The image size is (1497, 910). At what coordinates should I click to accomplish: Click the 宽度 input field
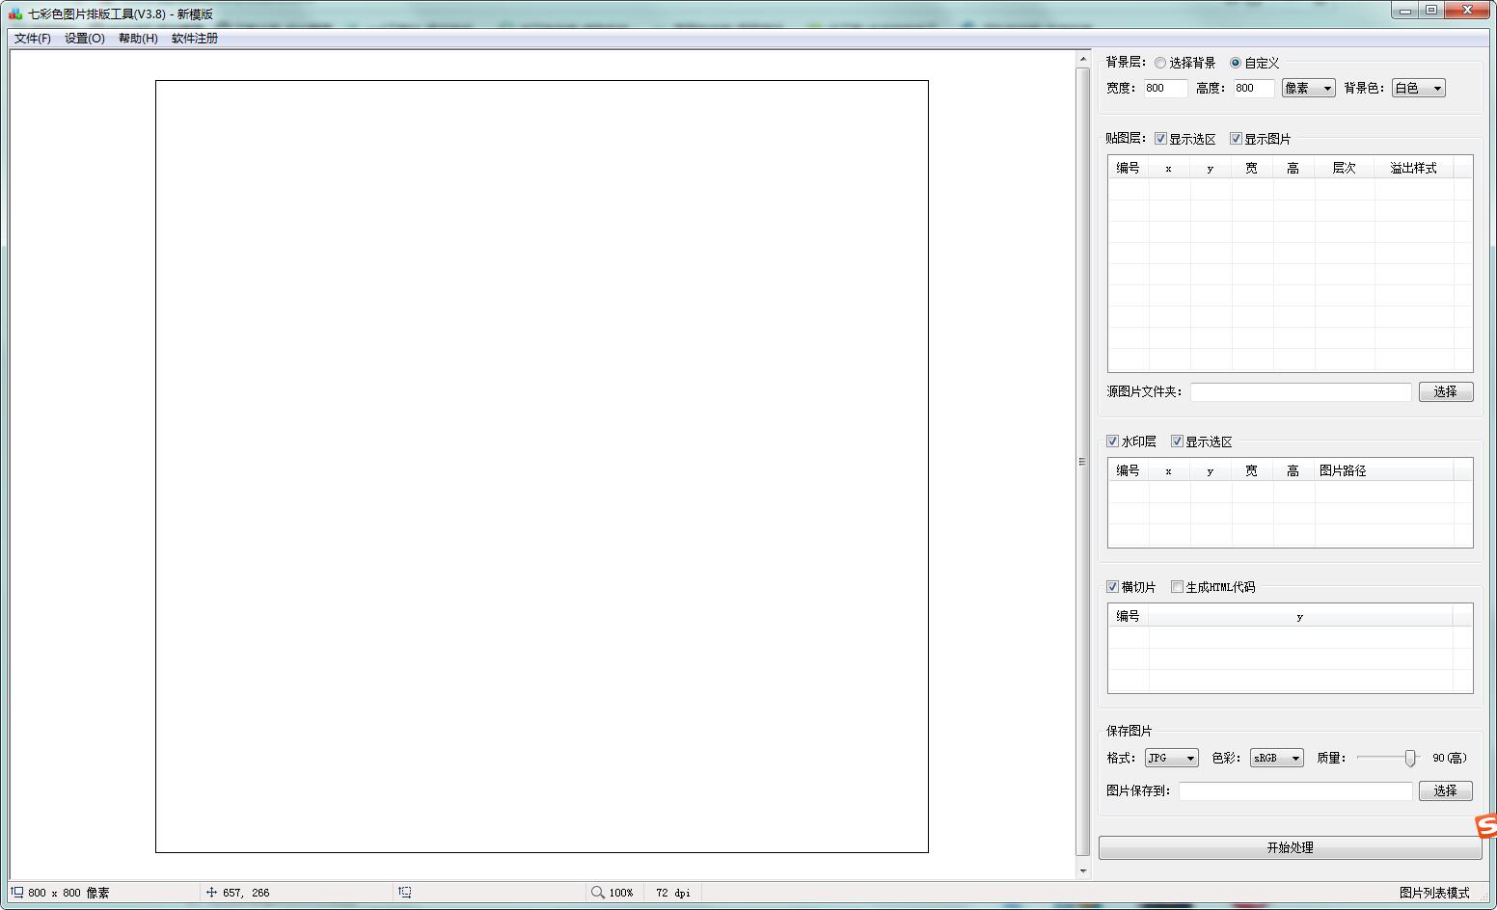[x=1165, y=88]
